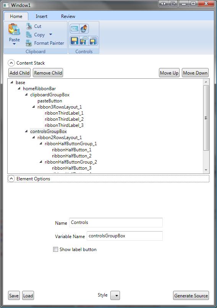Click the Generate Source button
This screenshot has width=217, height=308.
[191, 295]
